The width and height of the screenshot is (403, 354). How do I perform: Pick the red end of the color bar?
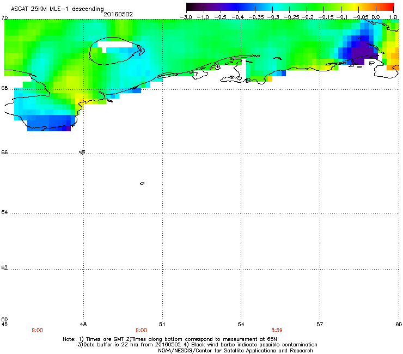point(392,7)
